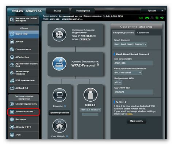This screenshot has height=145, width=173.
Task: Open the WPA2-Personal authentication method dropdown
Action: pyautogui.click(x=128, y=73)
